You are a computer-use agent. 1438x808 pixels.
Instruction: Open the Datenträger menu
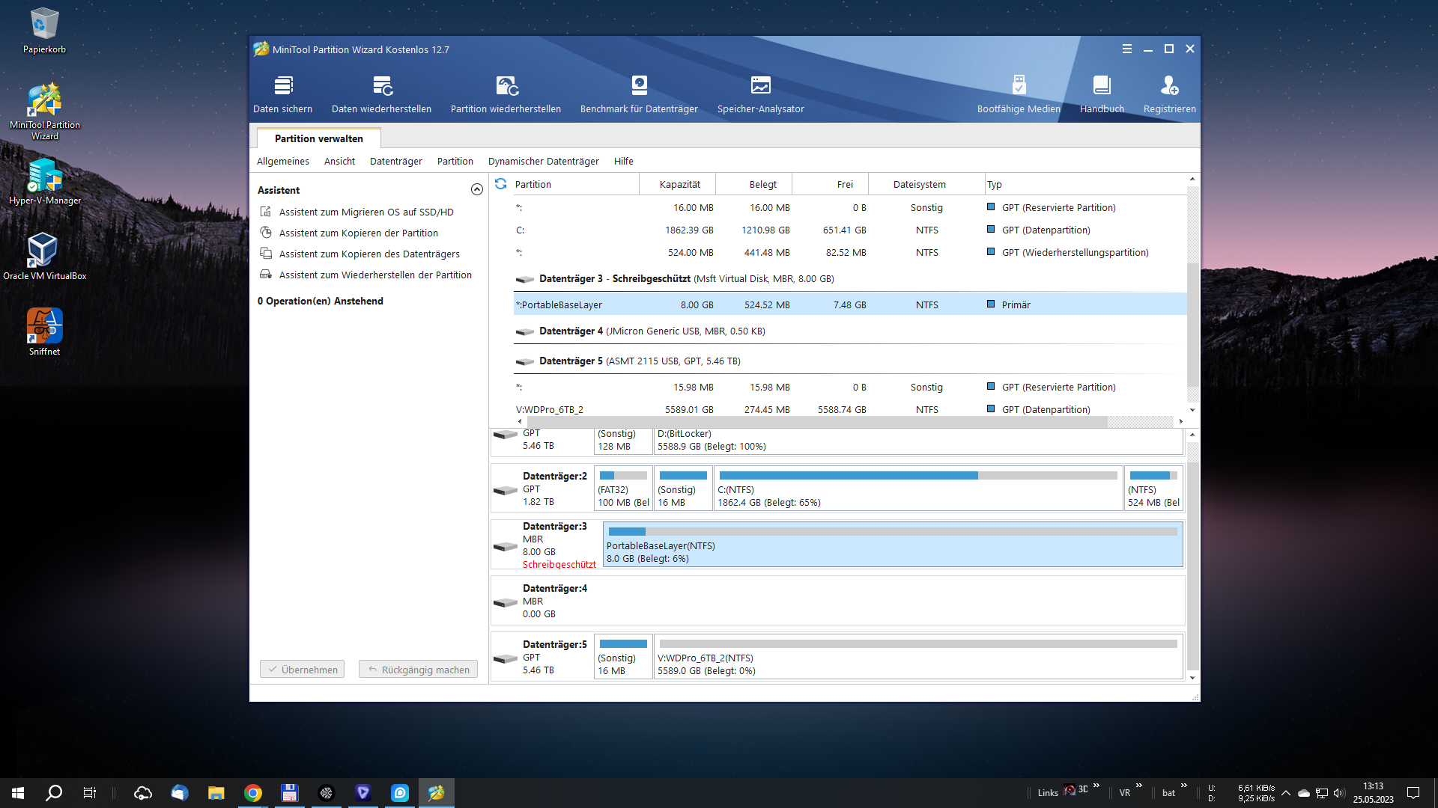tap(395, 162)
